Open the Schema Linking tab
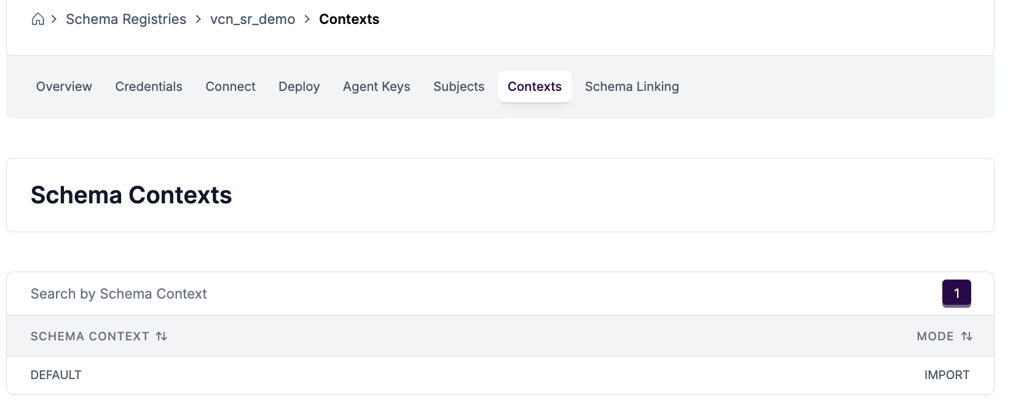This screenshot has width=1013, height=419. coord(632,87)
